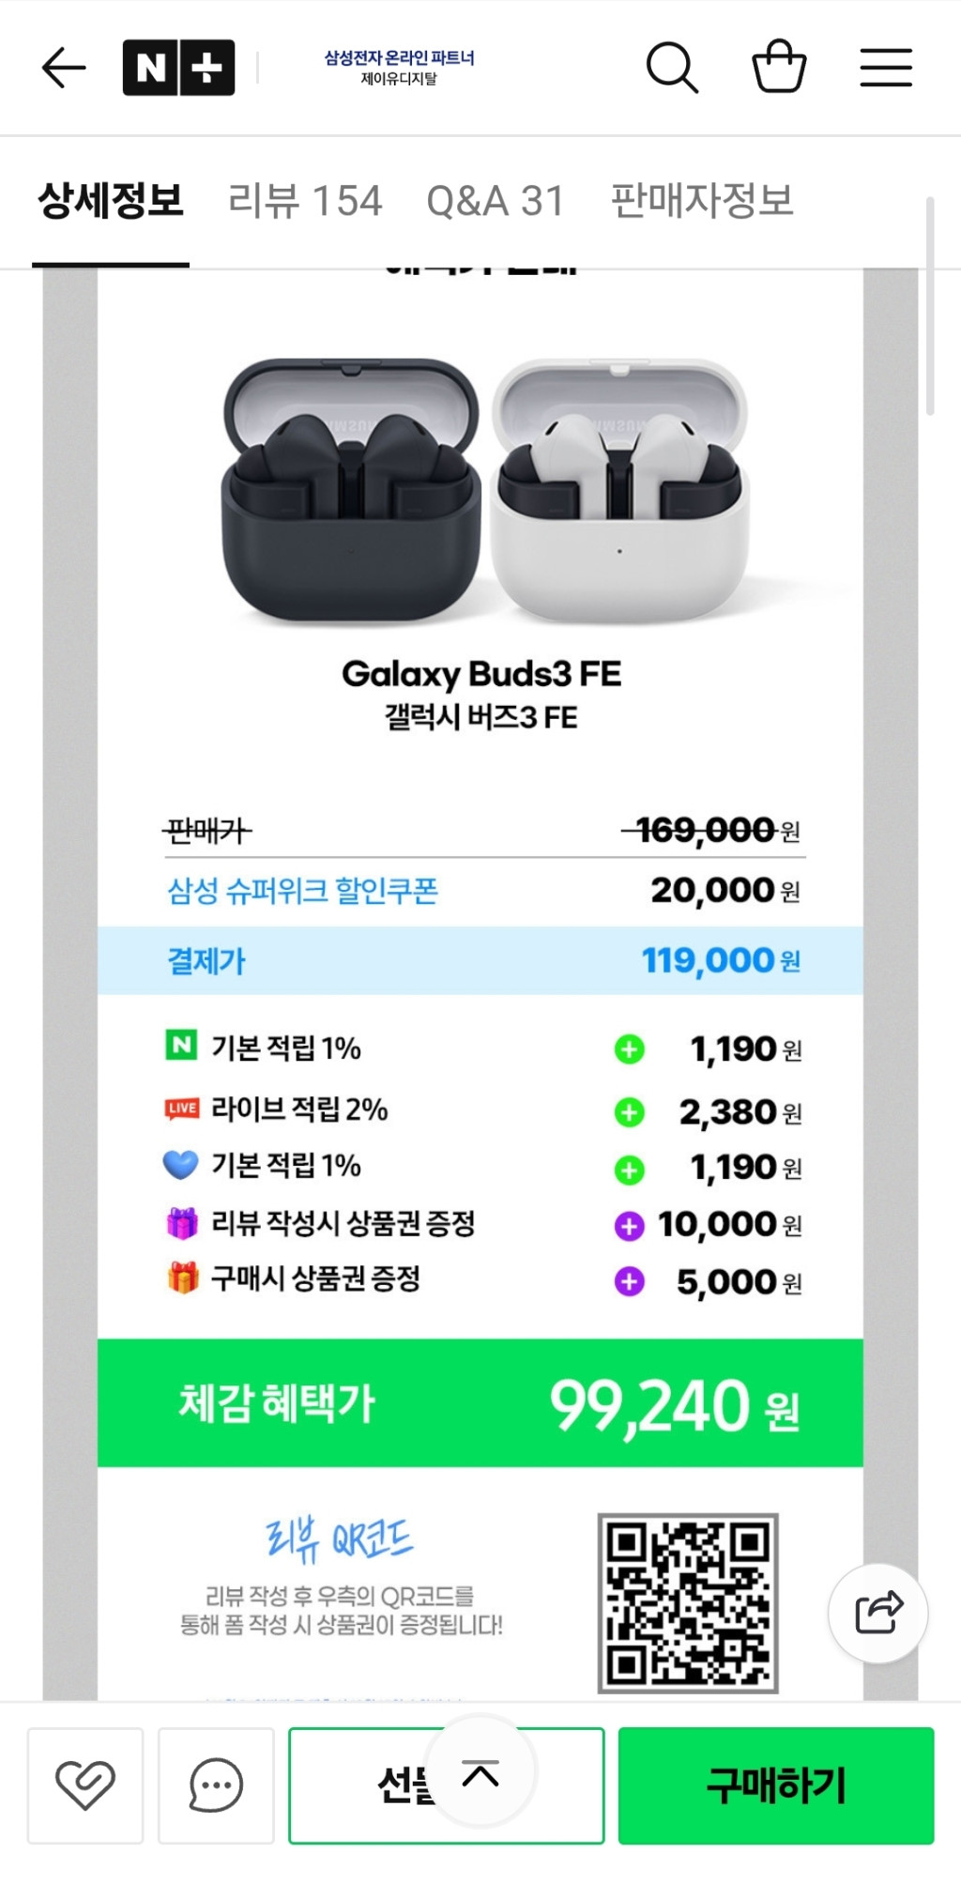Viewport: 961px width, 1883px height.
Task: Tap the back arrow icon
Action: (64, 68)
